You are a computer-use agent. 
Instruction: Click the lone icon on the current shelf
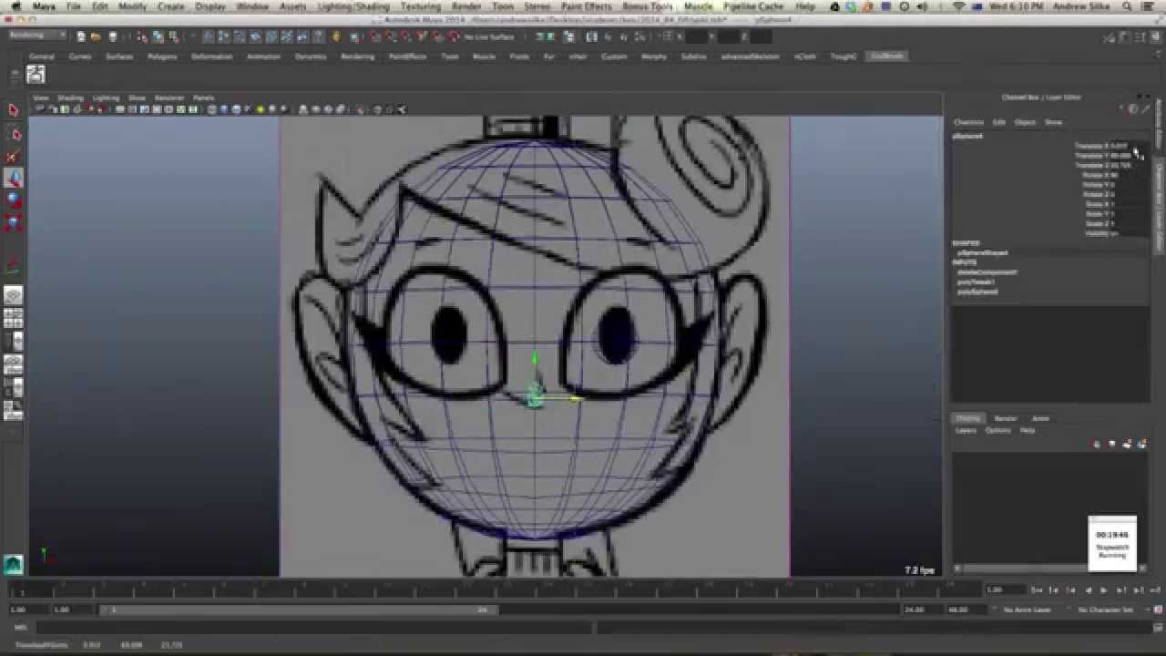click(36, 75)
